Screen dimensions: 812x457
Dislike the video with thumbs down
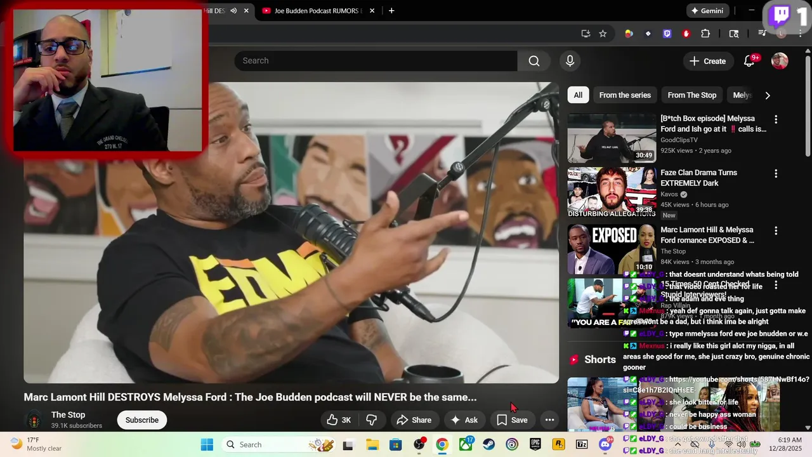372,420
